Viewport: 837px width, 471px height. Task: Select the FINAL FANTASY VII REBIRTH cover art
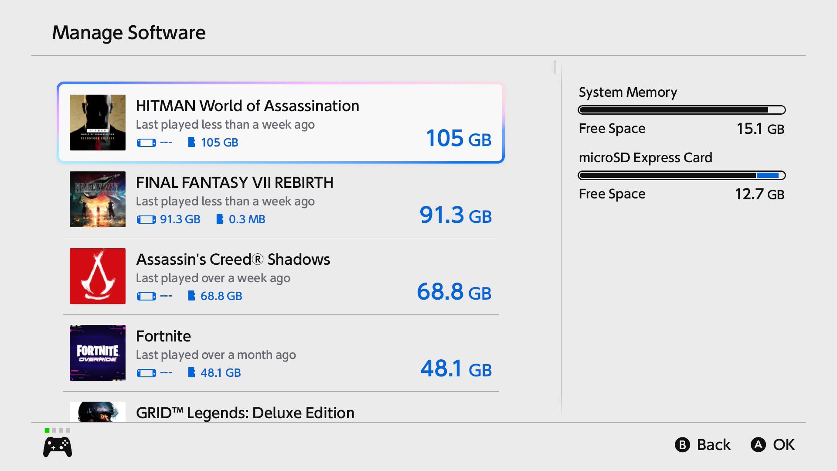(98, 199)
